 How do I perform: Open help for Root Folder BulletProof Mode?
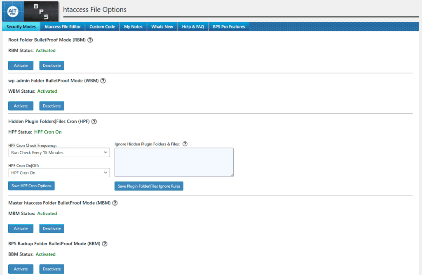tap(90, 40)
